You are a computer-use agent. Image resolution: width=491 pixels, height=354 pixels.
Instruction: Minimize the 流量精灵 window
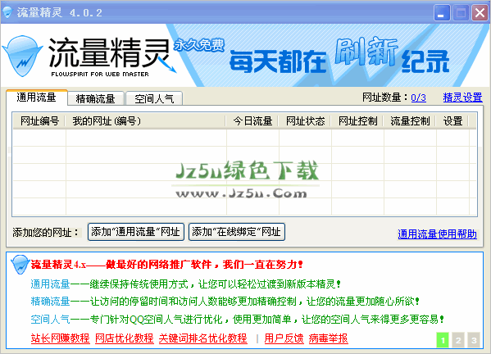pyautogui.click(x=442, y=13)
